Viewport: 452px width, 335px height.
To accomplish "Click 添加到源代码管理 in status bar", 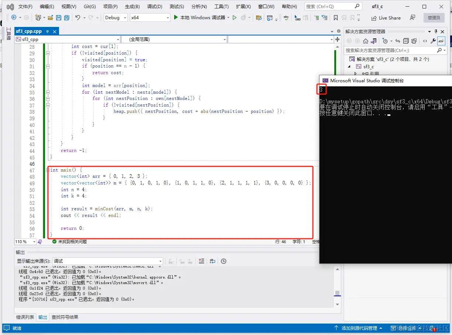I will (x=358, y=328).
